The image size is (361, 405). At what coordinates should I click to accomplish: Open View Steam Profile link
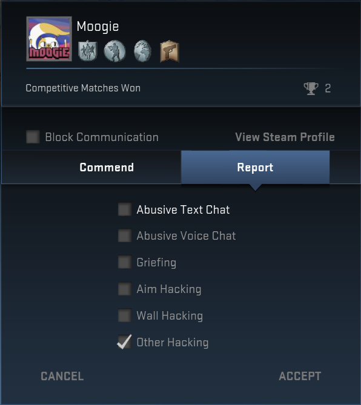285,137
